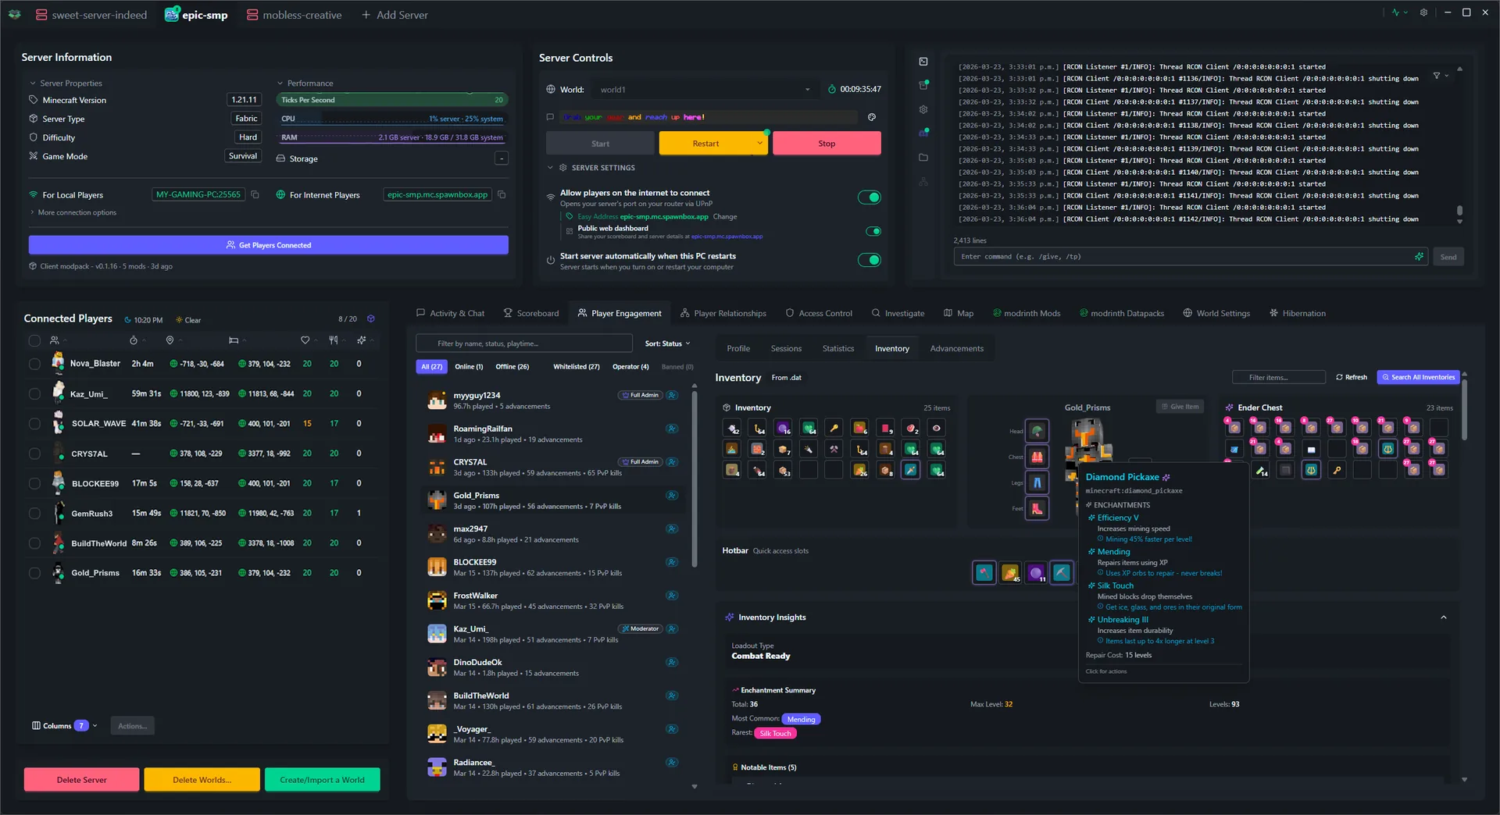This screenshot has height=815, width=1500.
Task: Open the Statistics tab in Player Engagement
Action: pyautogui.click(x=837, y=348)
